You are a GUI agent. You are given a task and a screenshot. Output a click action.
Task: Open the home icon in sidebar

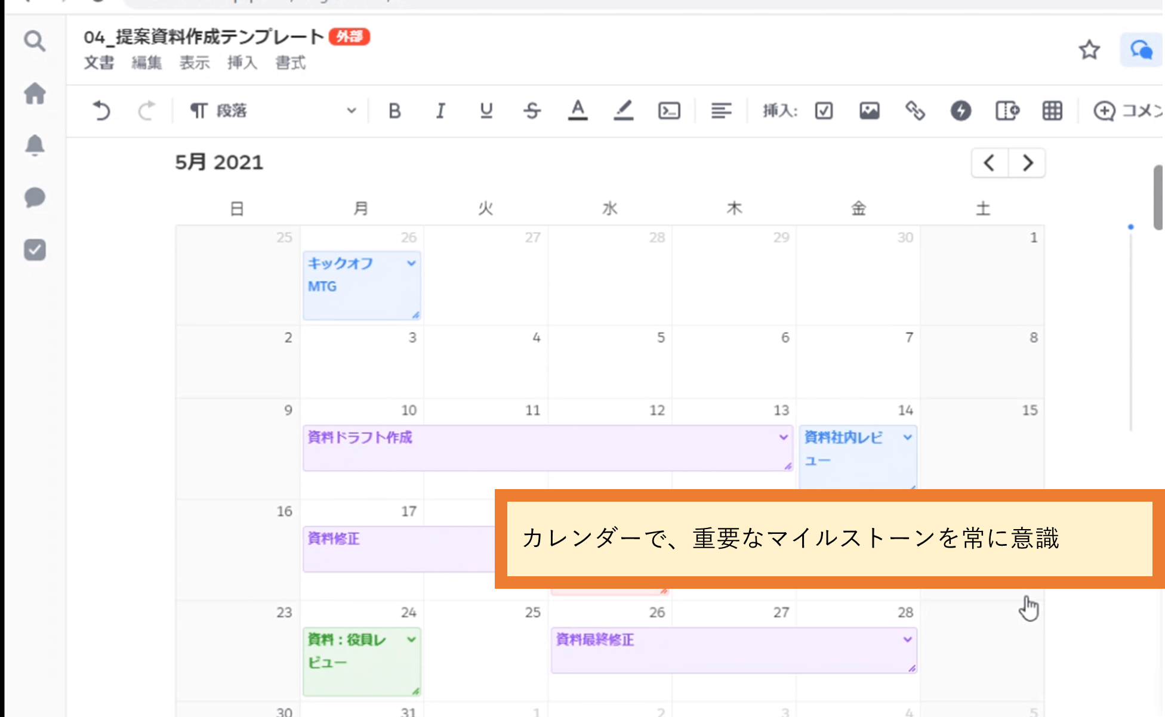pyautogui.click(x=35, y=94)
